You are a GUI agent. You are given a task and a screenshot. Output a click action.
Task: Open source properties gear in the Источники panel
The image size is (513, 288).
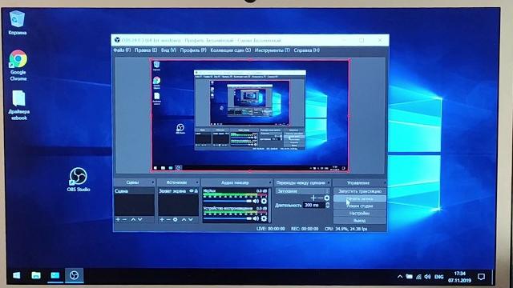coord(175,220)
